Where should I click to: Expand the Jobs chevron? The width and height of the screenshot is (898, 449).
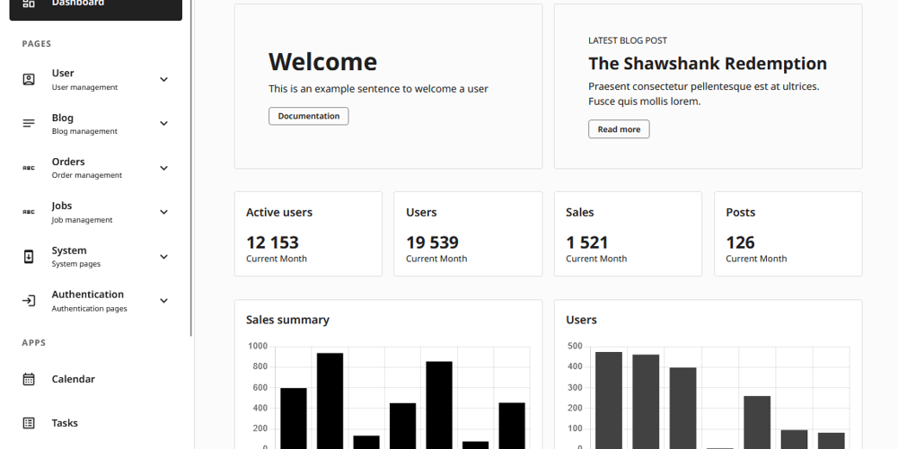tap(163, 212)
